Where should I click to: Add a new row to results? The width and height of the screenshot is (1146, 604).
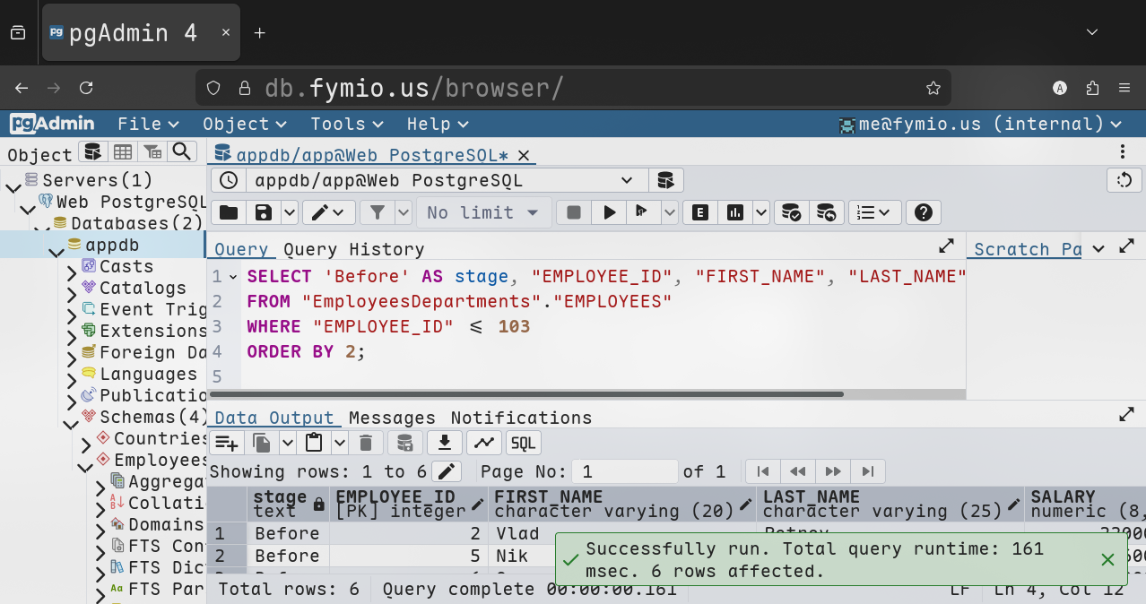[226, 443]
